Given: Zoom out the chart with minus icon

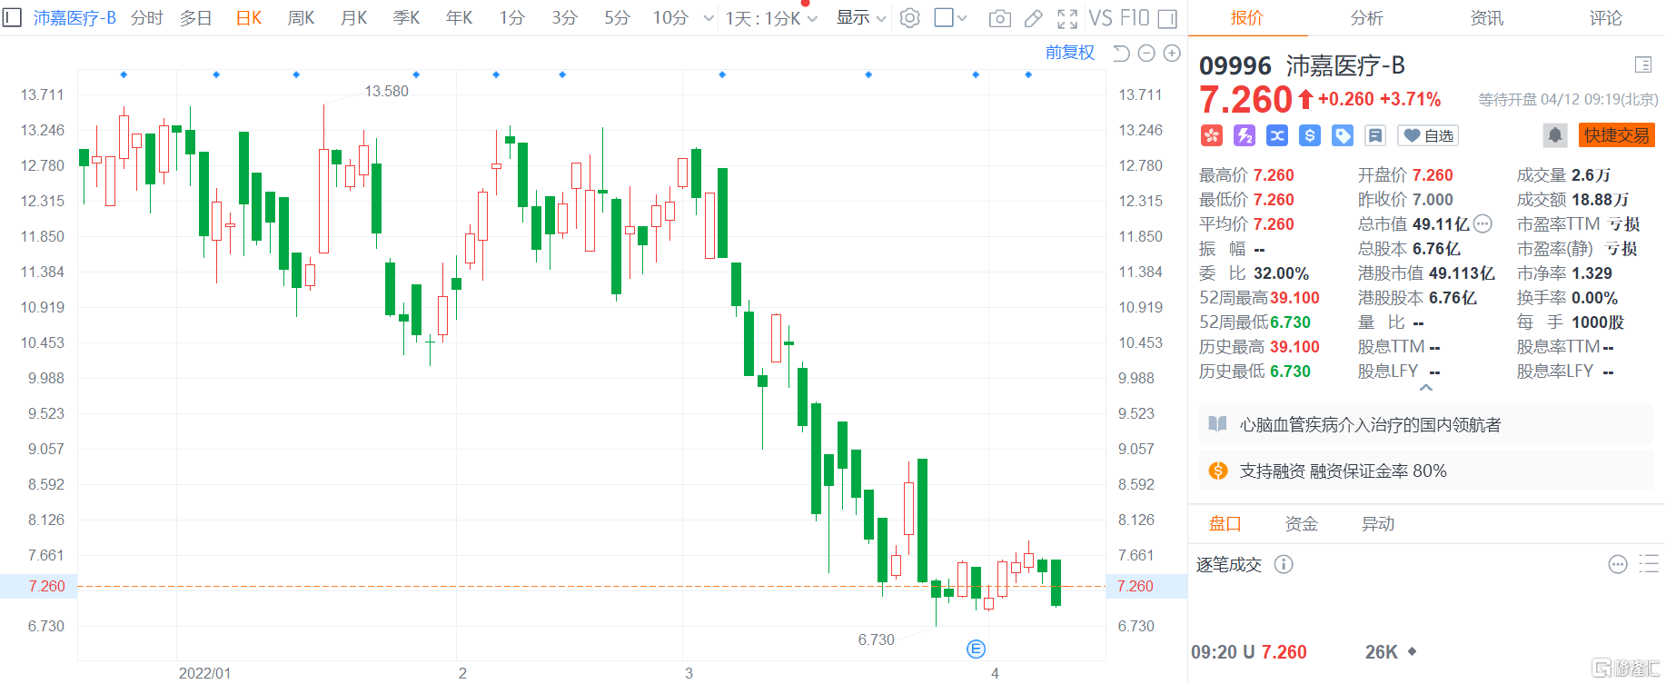Looking at the screenshot, I should point(1146,54).
